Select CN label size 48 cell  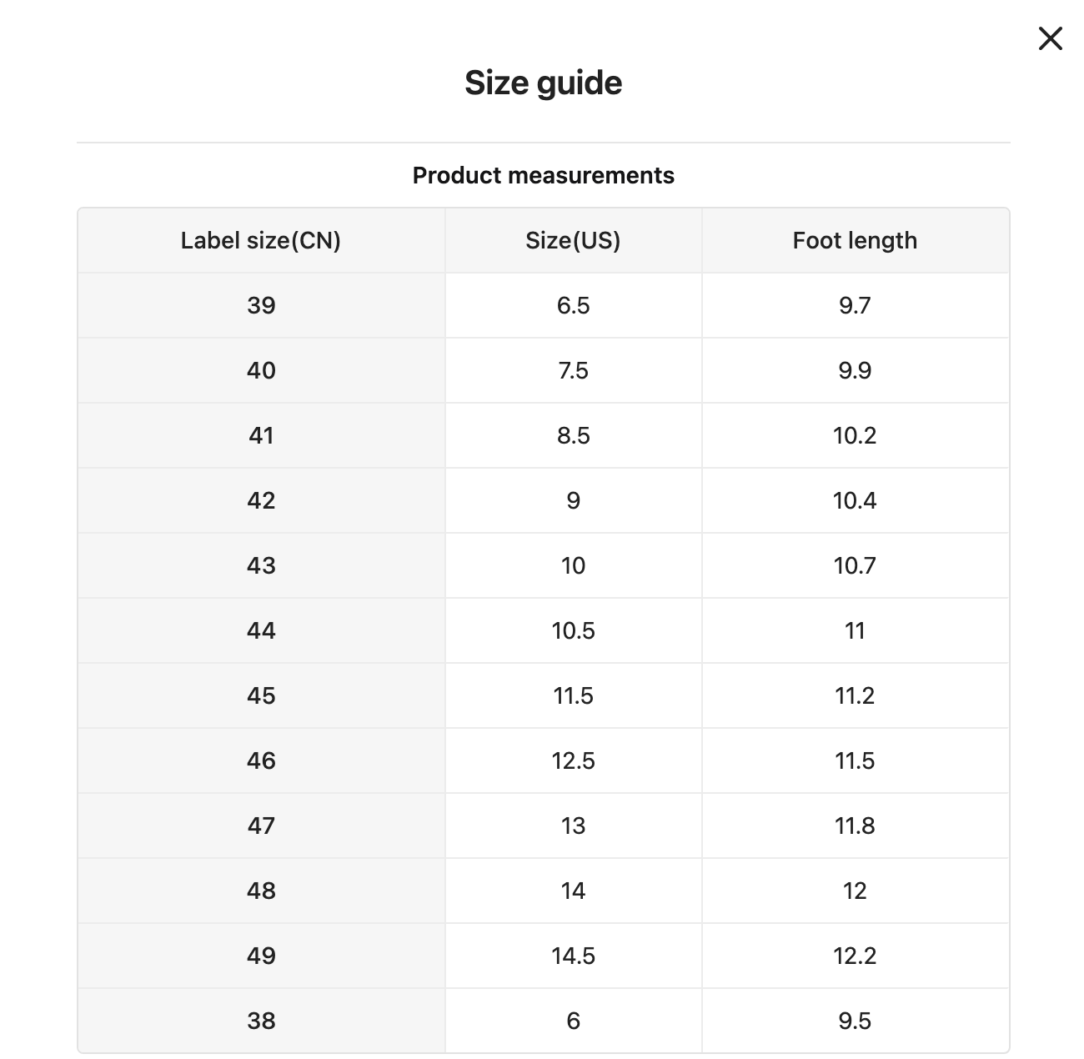261,891
